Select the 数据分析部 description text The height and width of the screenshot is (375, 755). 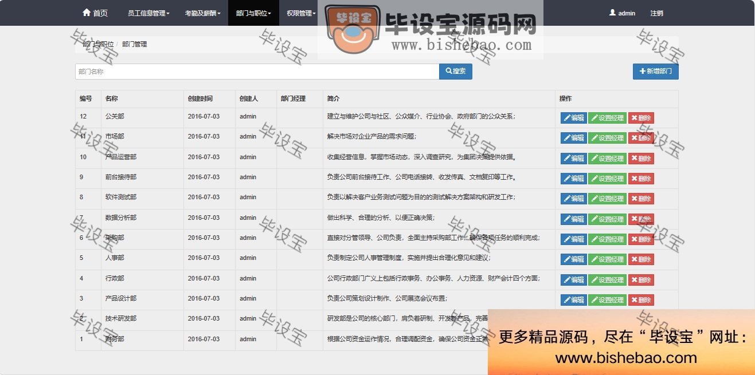(381, 218)
